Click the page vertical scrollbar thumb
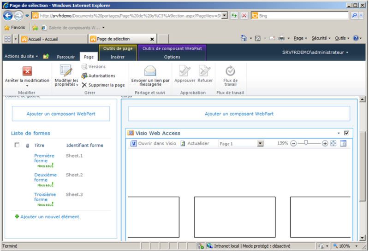 coord(362,167)
